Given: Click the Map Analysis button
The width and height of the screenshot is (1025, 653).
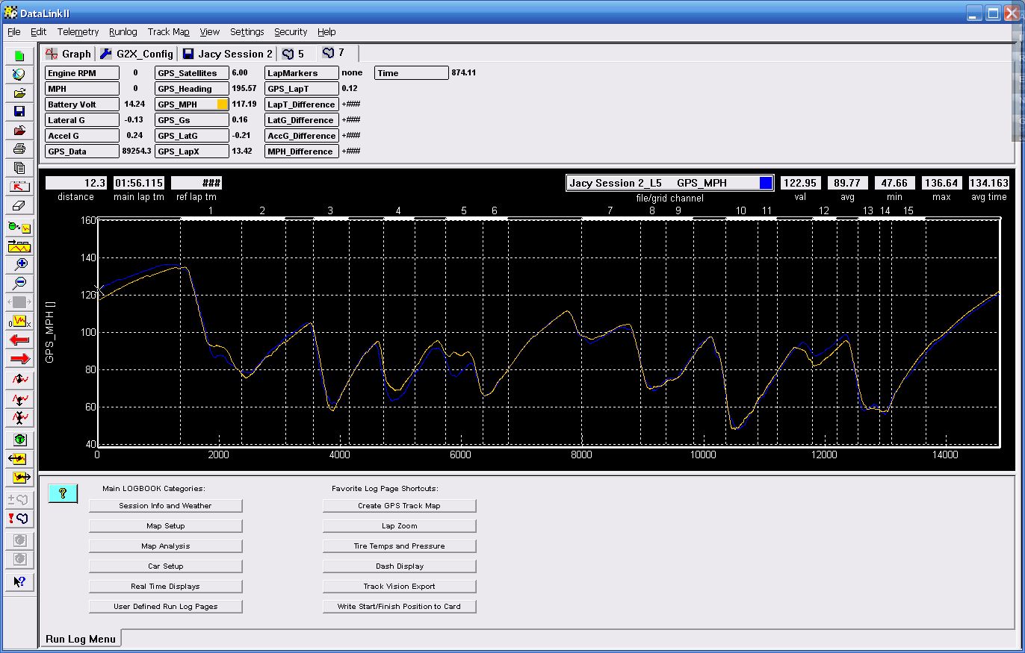Looking at the screenshot, I should coord(165,546).
